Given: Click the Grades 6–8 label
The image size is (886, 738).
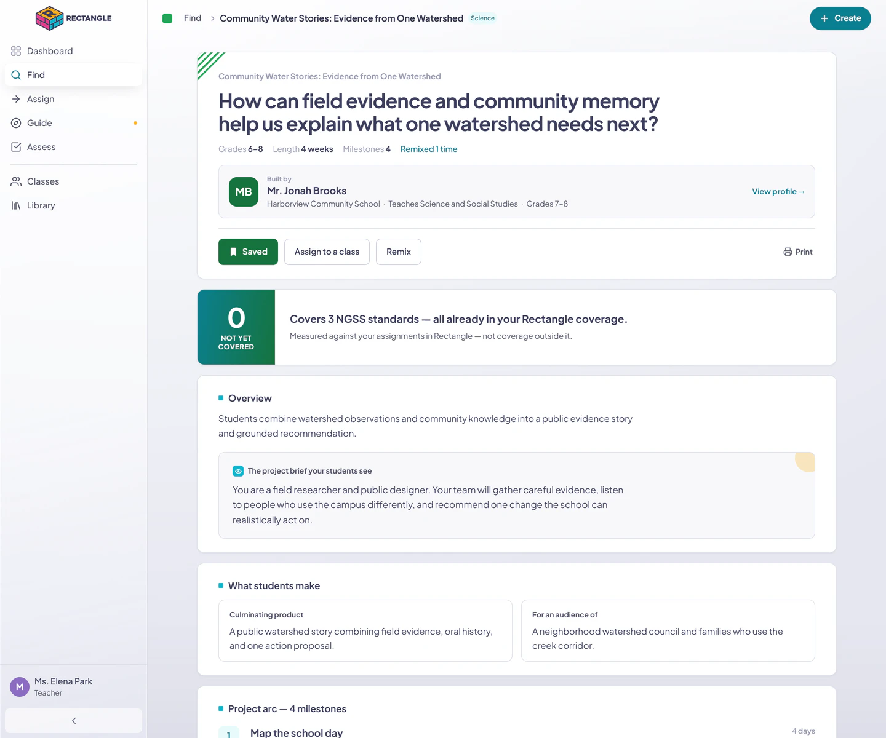Looking at the screenshot, I should point(241,149).
